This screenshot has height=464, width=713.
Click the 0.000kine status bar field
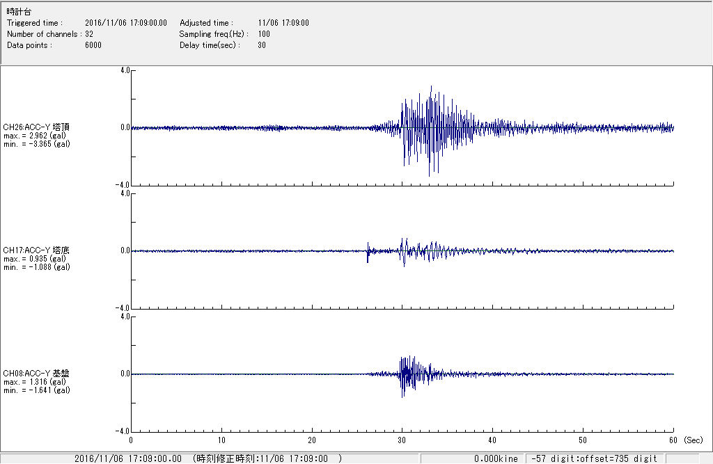496,458
